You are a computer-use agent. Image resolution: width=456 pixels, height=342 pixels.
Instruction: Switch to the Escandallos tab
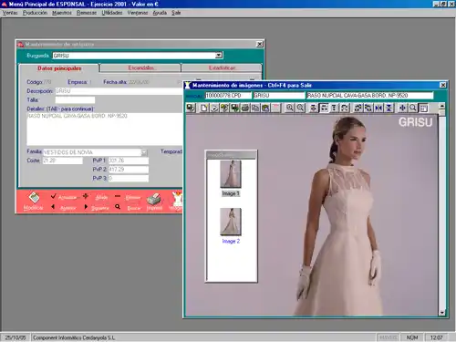pos(140,68)
